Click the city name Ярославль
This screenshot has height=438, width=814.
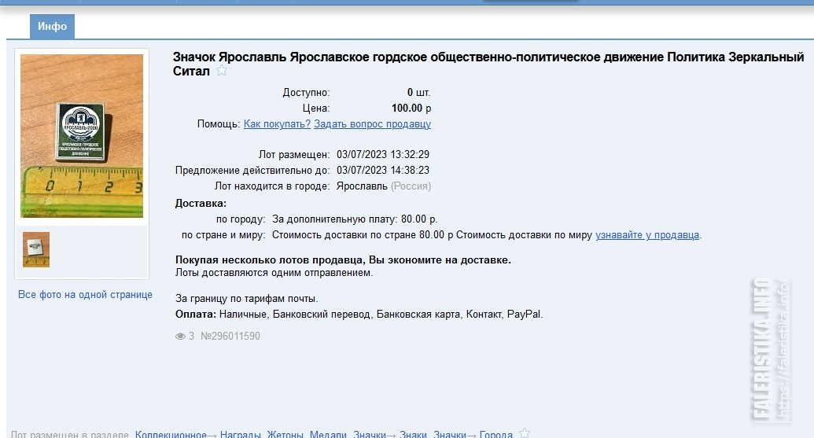362,186
